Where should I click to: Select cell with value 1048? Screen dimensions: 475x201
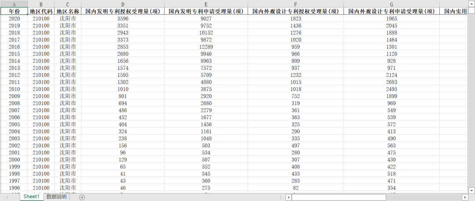[x=206, y=138]
